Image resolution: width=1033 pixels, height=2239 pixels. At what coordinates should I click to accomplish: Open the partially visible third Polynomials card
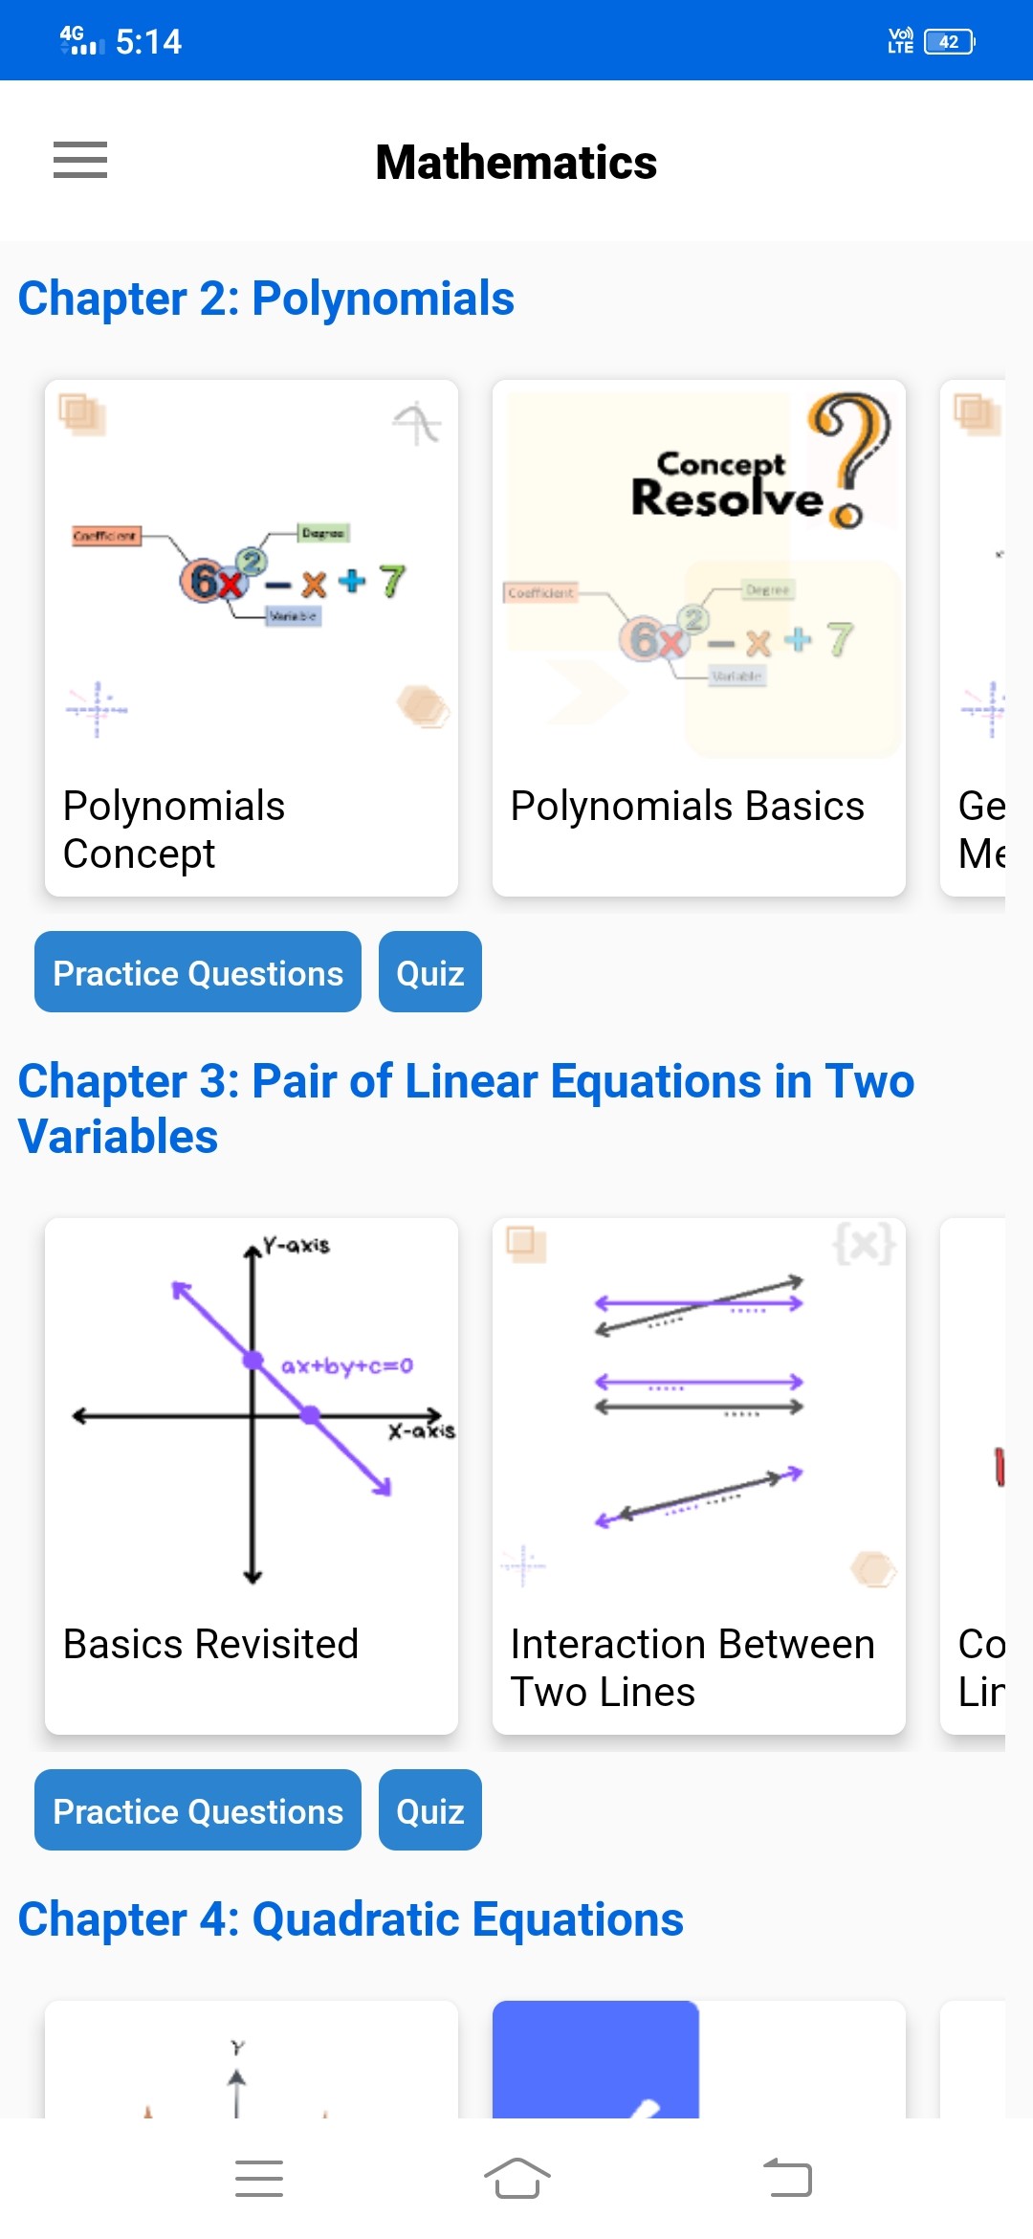pos(974,637)
